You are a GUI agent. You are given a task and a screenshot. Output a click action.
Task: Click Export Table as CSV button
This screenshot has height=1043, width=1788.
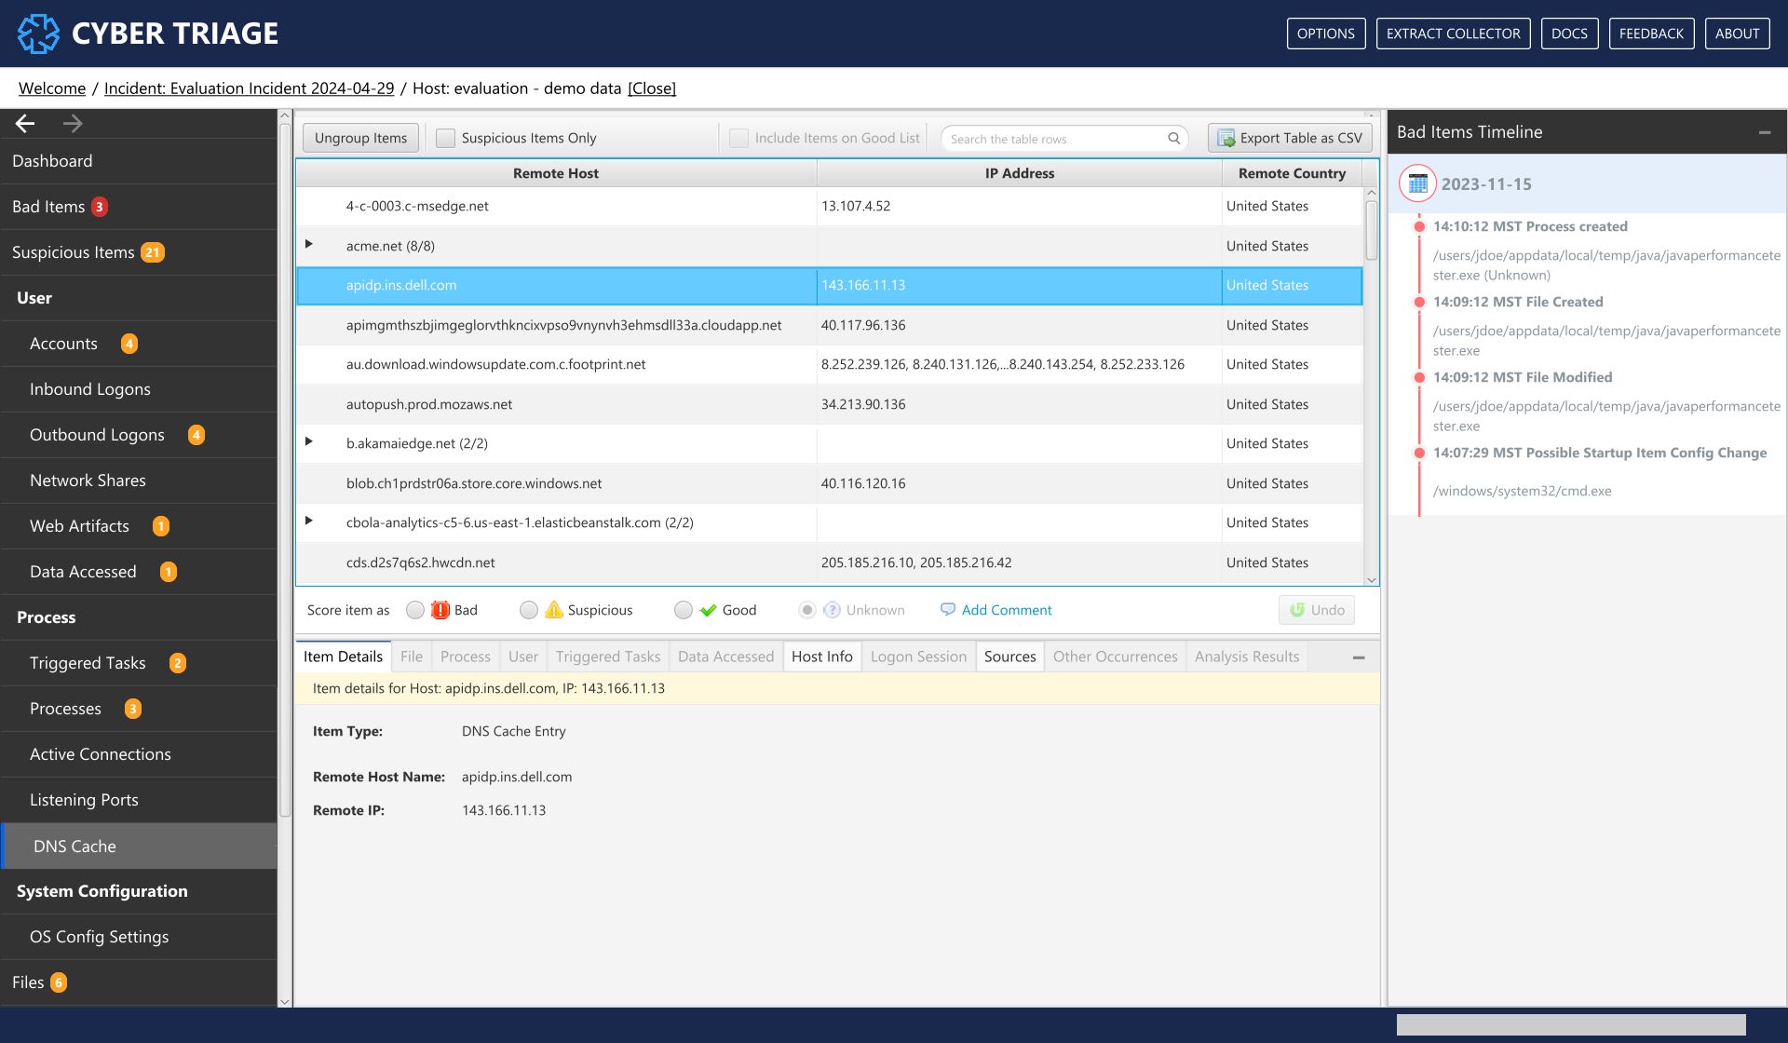pyautogui.click(x=1290, y=138)
